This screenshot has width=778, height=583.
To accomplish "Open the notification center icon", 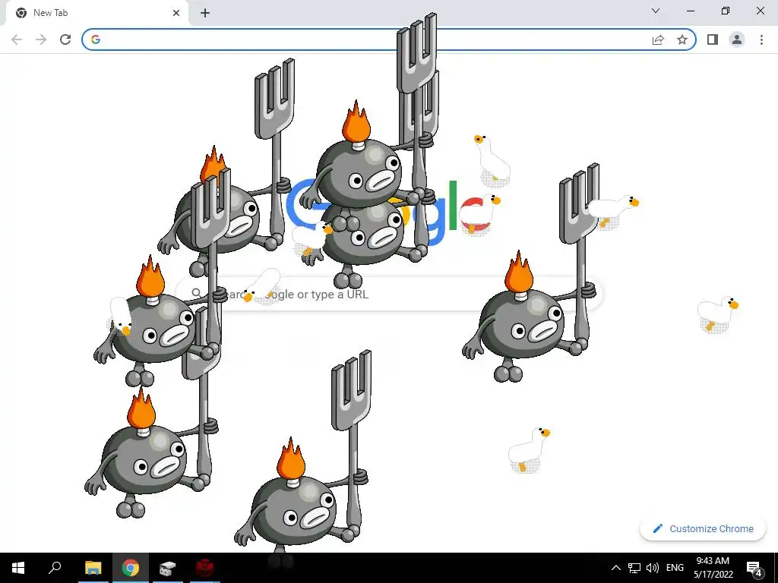I will (754, 568).
